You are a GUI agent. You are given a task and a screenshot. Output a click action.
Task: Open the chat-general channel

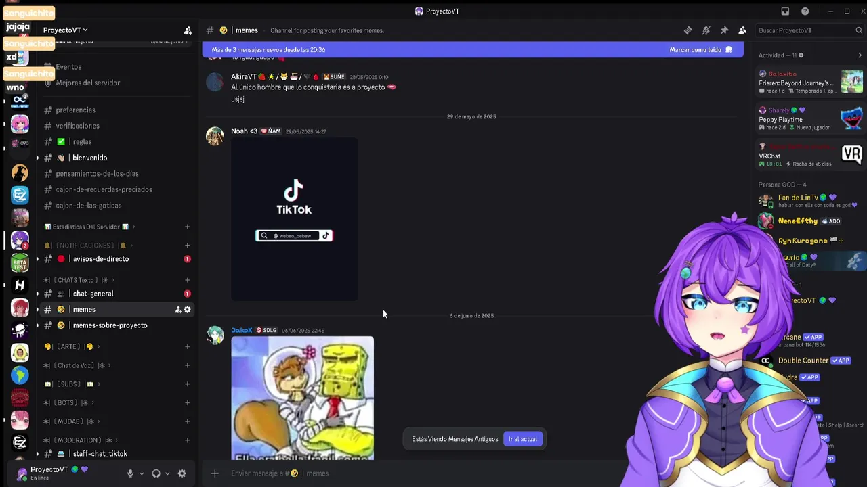(x=93, y=294)
